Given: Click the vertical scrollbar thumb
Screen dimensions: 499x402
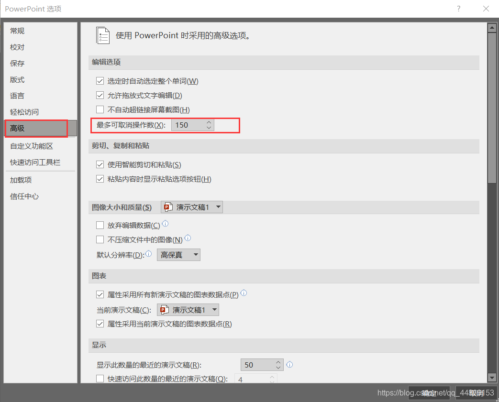Looking at the screenshot, I should tap(492, 108).
